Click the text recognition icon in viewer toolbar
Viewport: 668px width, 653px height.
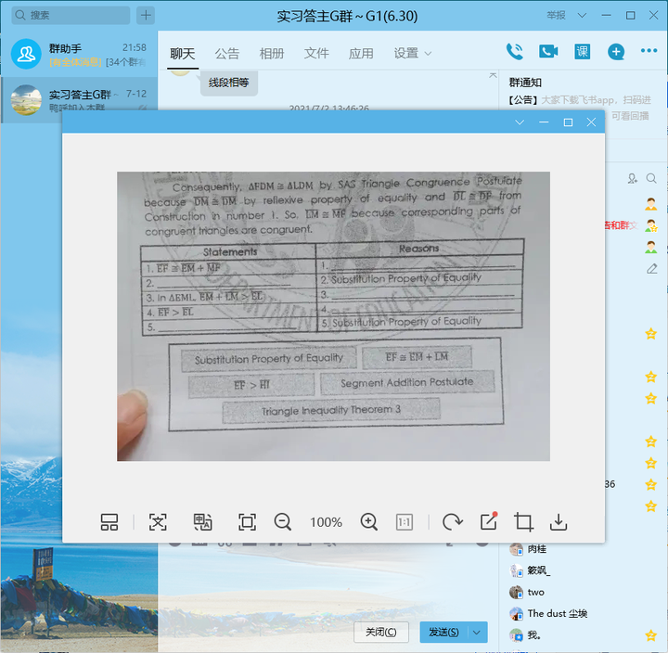coord(158,522)
